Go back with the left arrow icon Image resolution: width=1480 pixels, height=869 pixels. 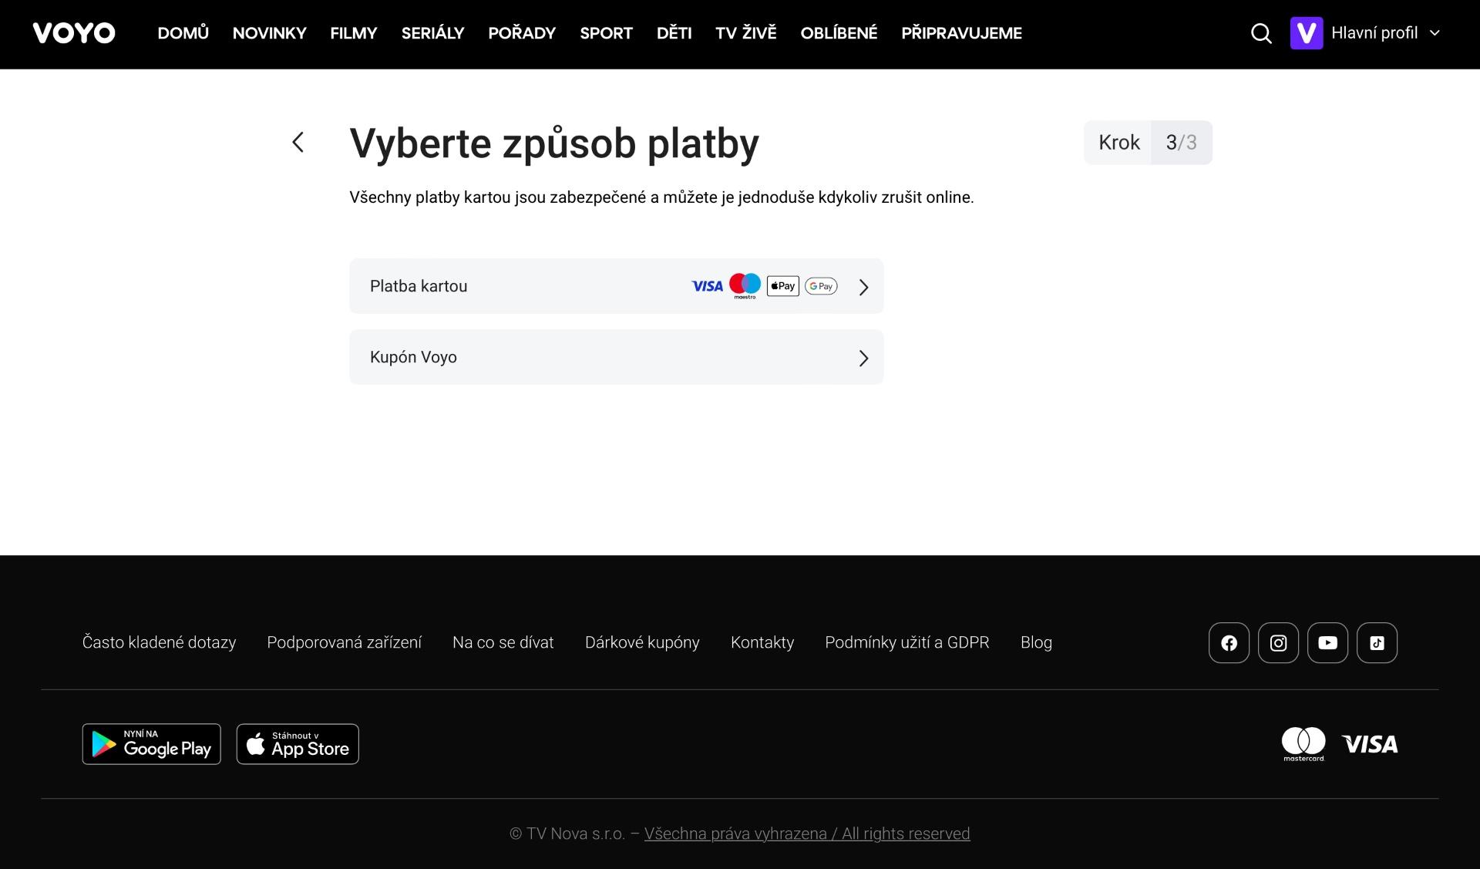(298, 142)
